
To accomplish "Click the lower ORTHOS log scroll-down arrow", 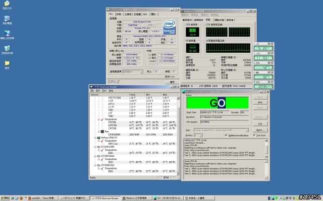I will tap(266, 177).
